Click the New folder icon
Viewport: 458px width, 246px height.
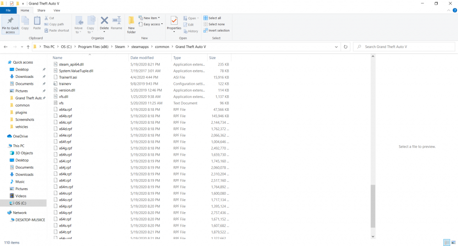coord(131,24)
